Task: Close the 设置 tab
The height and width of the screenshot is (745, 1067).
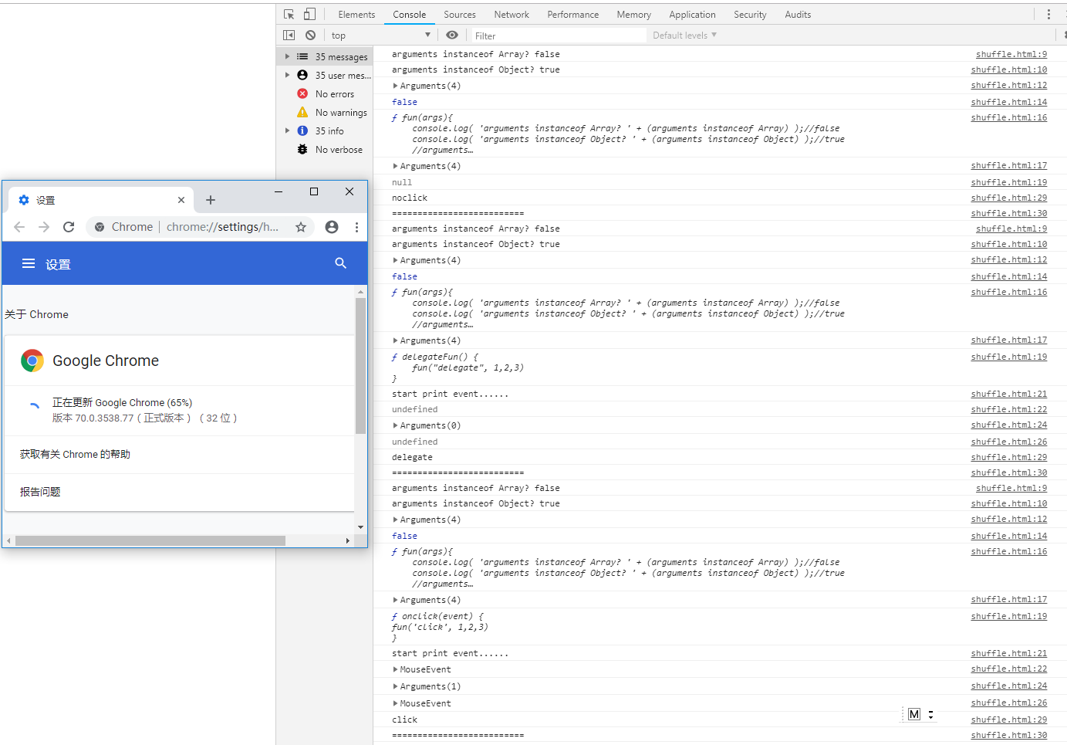Action: coord(181,200)
